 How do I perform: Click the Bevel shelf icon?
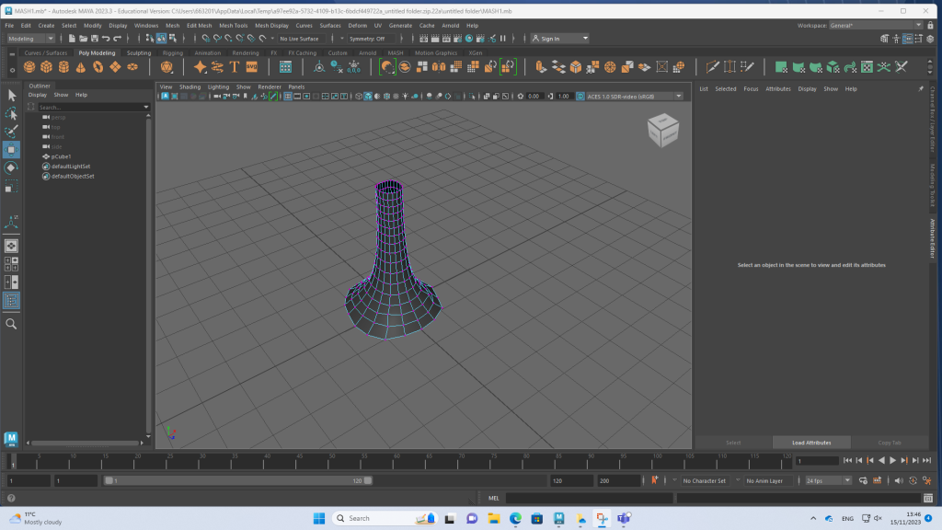pos(576,67)
